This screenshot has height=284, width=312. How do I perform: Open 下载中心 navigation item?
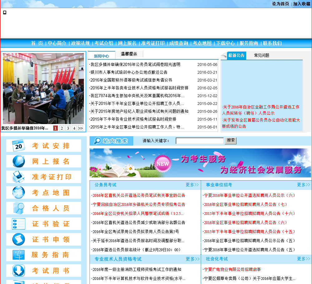point(226,43)
